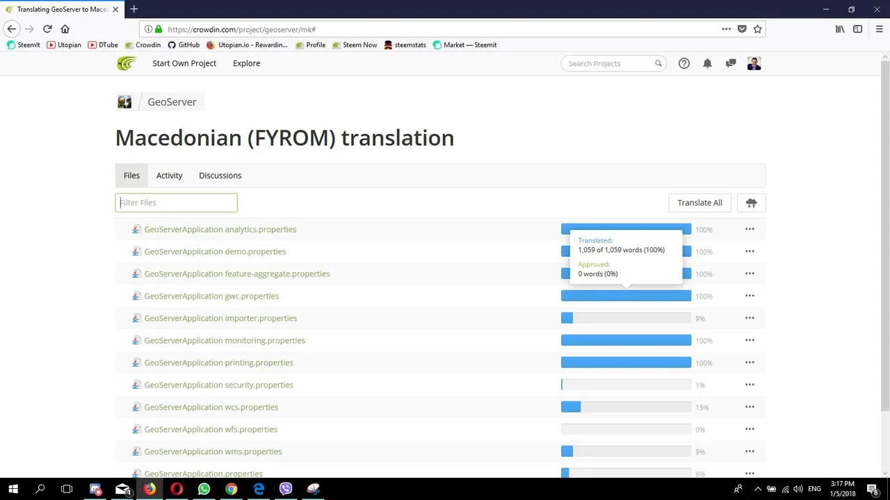Open Windows taskbar search
Screen dimensions: 890x500
[x=40, y=489]
